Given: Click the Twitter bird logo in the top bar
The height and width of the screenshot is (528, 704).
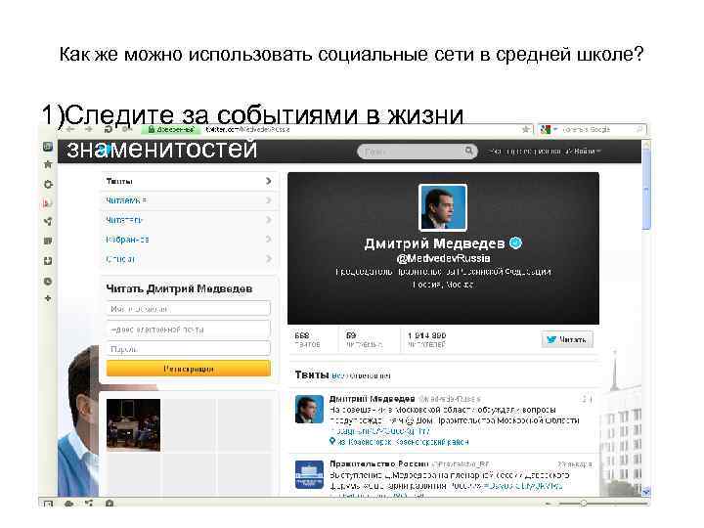Looking at the screenshot, I should (x=107, y=150).
